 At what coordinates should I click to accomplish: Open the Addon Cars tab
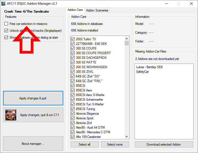point(75,10)
